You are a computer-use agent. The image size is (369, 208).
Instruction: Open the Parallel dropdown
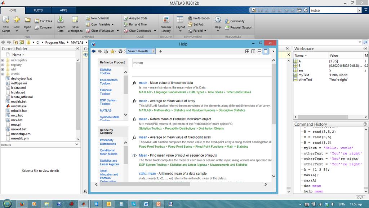pyautogui.click(x=205, y=31)
